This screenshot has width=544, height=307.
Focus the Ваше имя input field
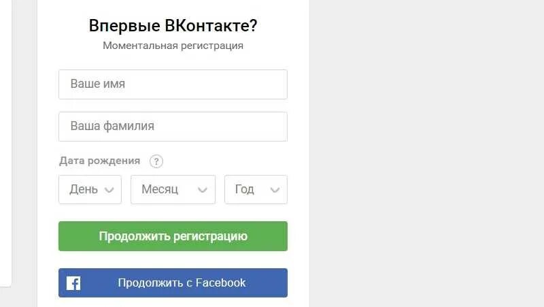coord(173,84)
